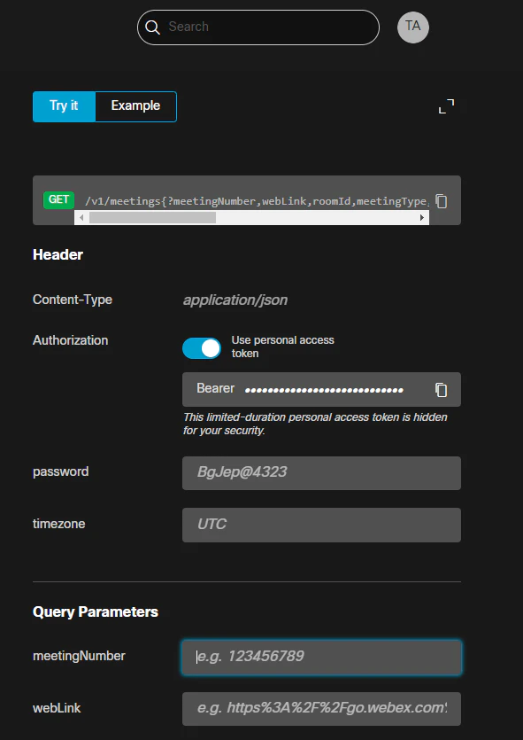Click the meetingNumber input field
523x740 pixels.
321,658
